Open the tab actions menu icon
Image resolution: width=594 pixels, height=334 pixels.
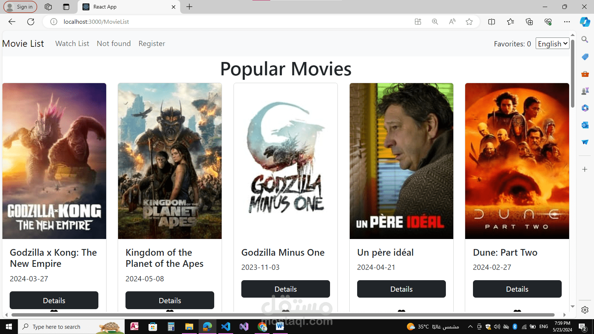pyautogui.click(x=66, y=7)
